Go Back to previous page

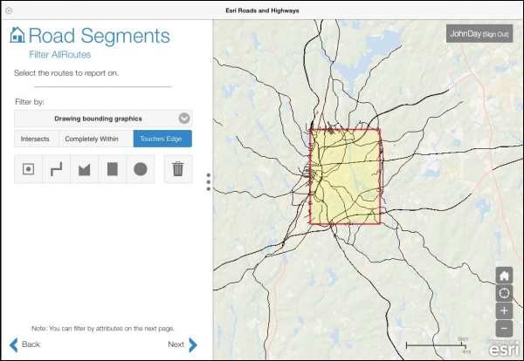[x=25, y=344]
